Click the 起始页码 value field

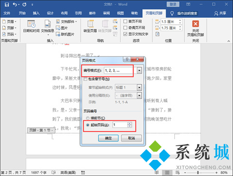pyautogui.click(x=120, y=125)
